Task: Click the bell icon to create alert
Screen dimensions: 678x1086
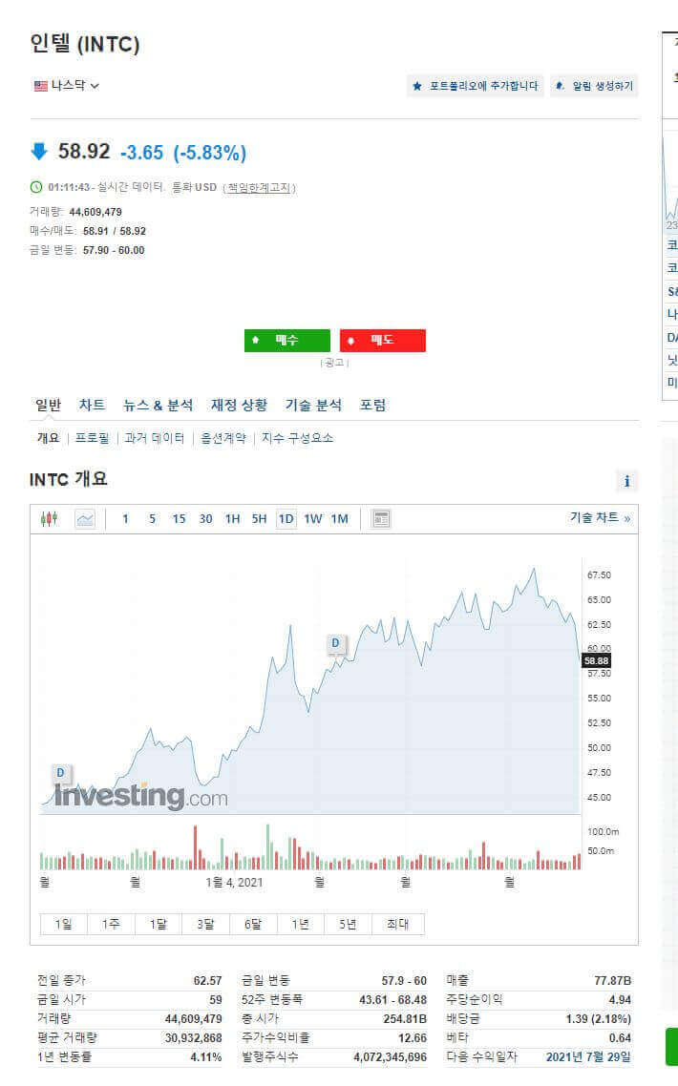Action: click(x=561, y=86)
